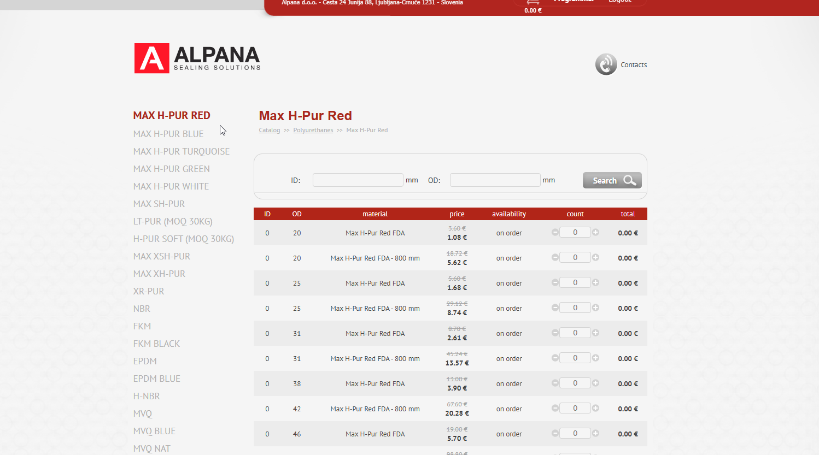Increase count for the 8.74 € row
The height and width of the screenshot is (455, 819).
pos(595,308)
